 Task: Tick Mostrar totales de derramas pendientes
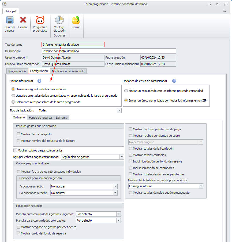click(x=130, y=174)
